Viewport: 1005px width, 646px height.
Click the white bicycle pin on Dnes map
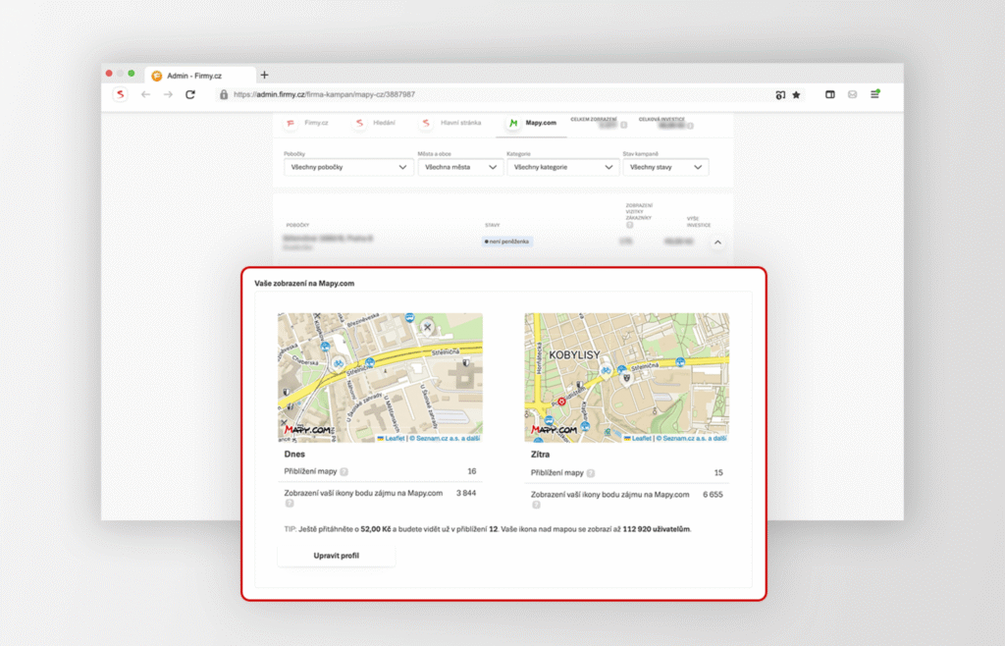tap(339, 364)
